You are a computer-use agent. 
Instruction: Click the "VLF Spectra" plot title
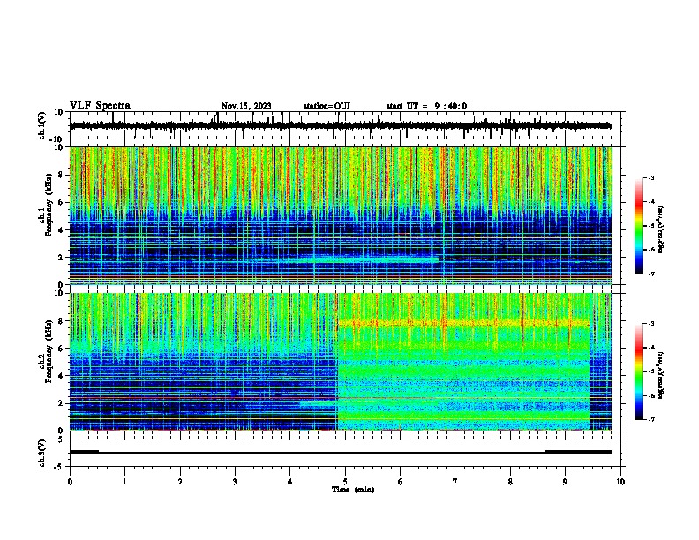(x=100, y=106)
